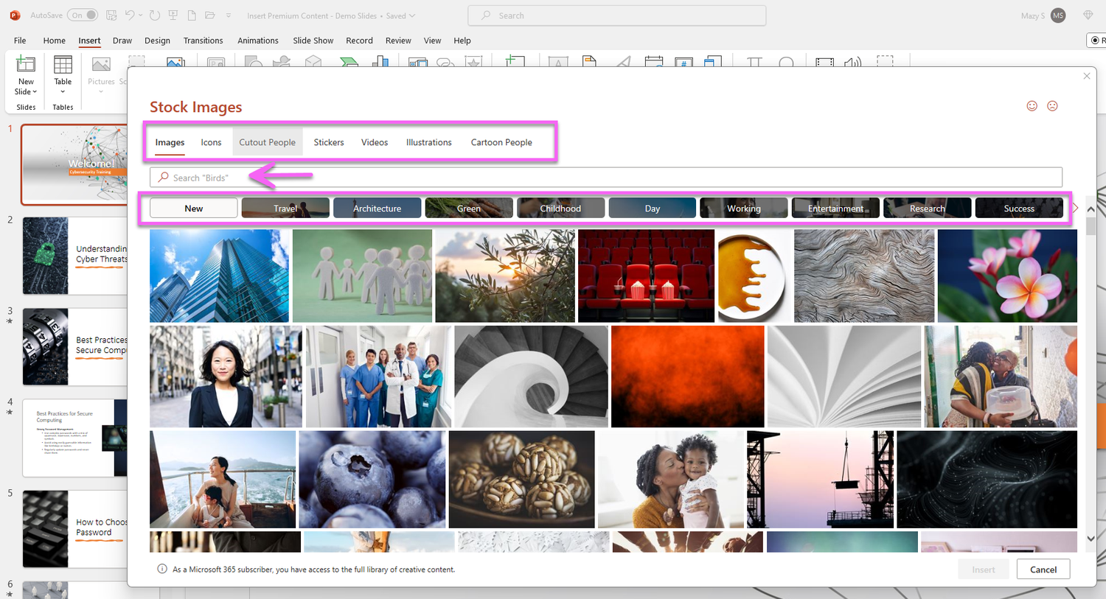Open the Share icon in the title bar
Image resolution: width=1106 pixels, height=599 pixels.
(1089, 15)
